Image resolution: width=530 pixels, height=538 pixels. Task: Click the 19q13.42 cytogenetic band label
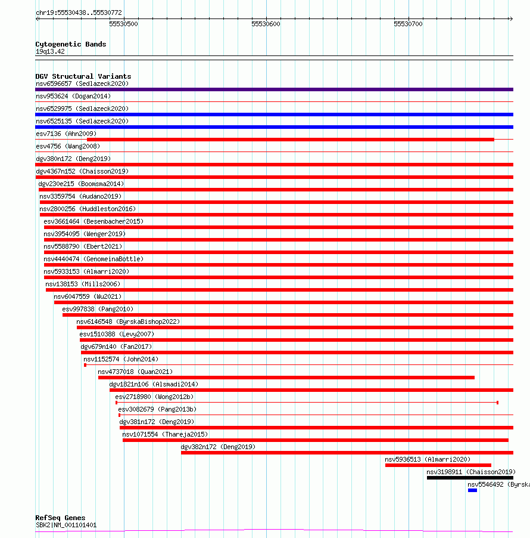click(50, 52)
